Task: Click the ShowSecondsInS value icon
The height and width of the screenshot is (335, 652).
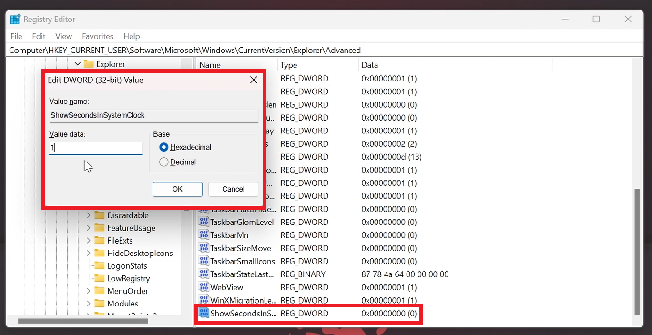Action: 204,314
